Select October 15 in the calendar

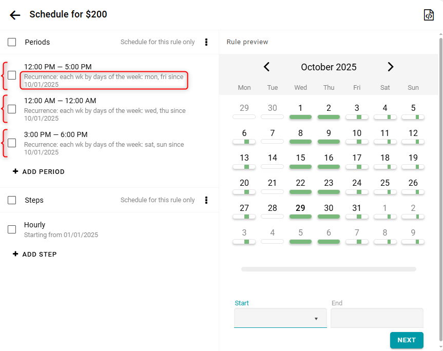(300, 158)
